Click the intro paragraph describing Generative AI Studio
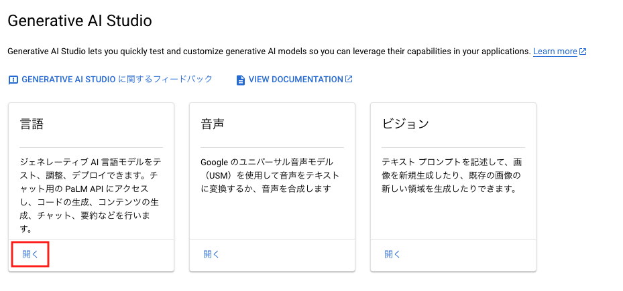The image size is (623, 291). point(270,52)
